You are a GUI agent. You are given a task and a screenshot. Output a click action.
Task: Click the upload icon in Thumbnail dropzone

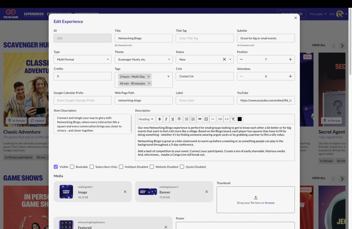(256, 198)
